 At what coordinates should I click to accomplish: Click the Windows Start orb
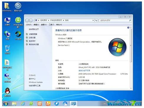(x=6, y=104)
